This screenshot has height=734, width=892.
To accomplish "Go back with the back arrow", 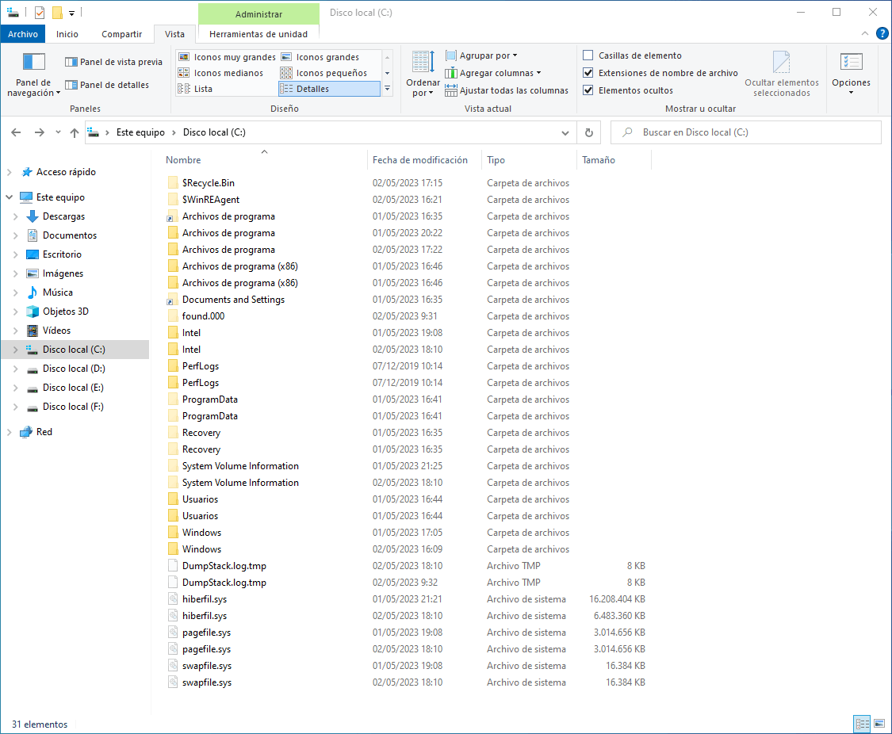I will click(16, 132).
